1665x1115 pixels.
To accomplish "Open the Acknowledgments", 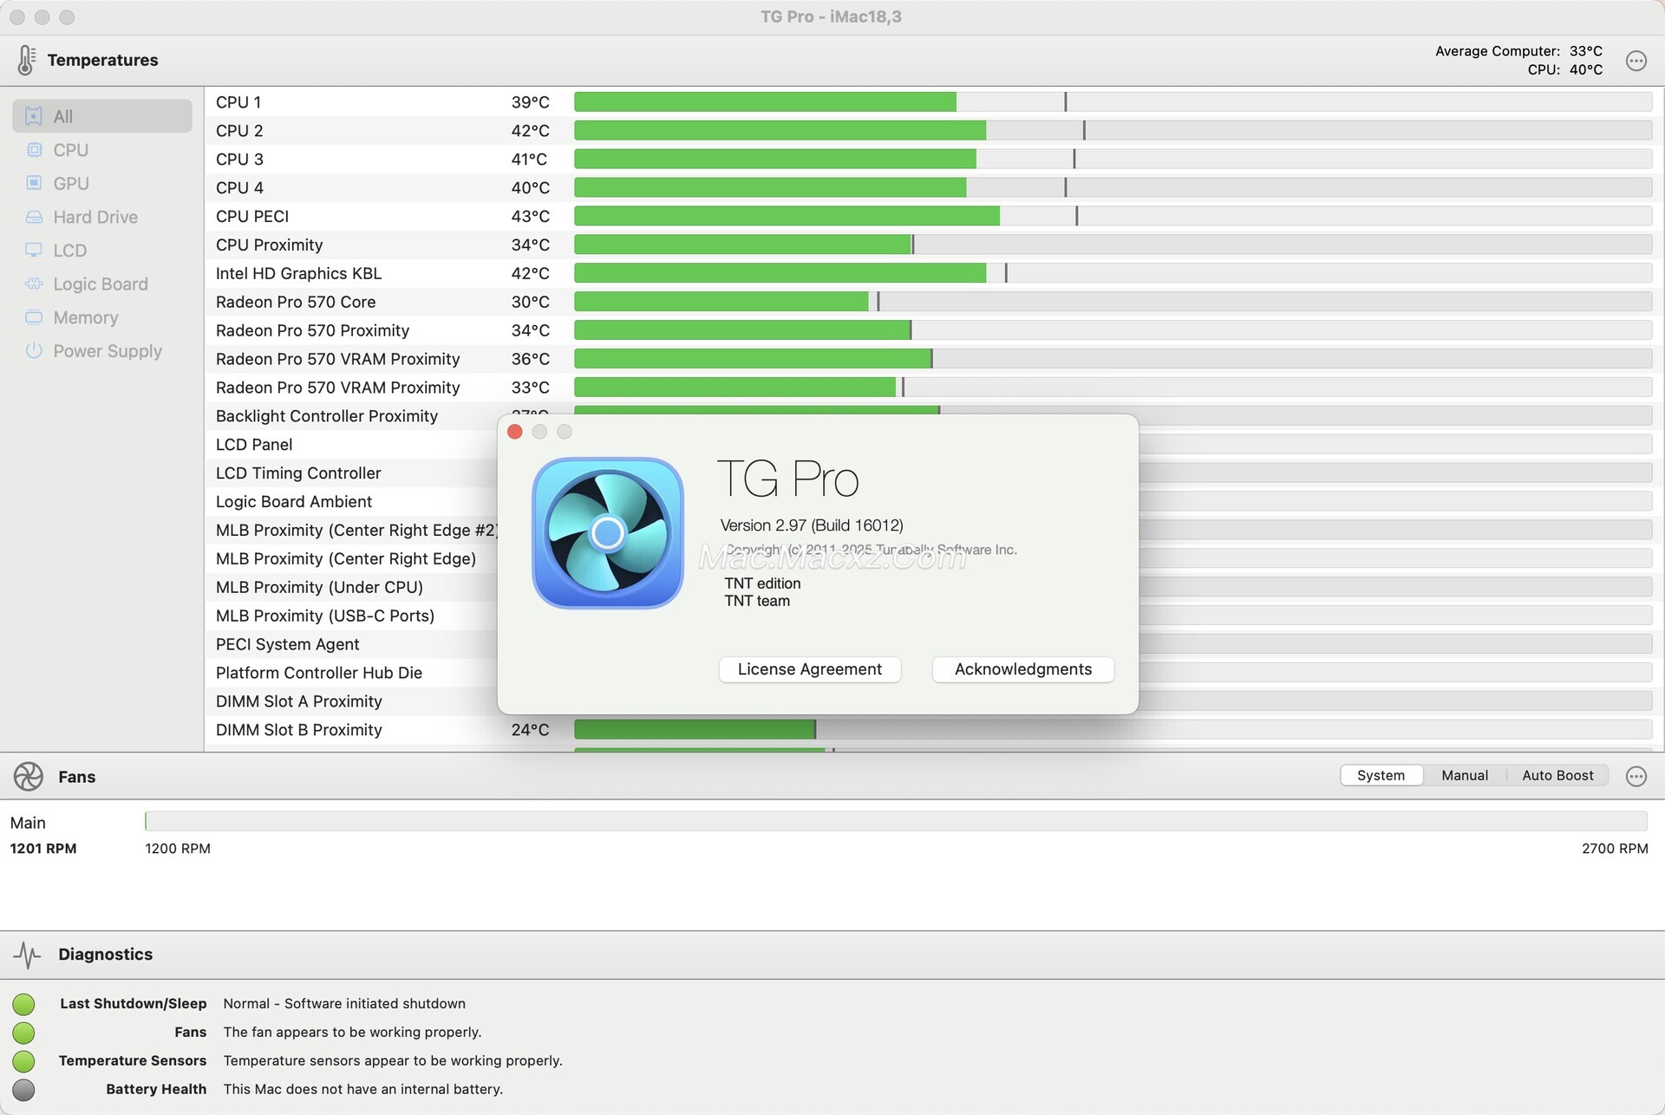I will pyautogui.click(x=1023, y=669).
